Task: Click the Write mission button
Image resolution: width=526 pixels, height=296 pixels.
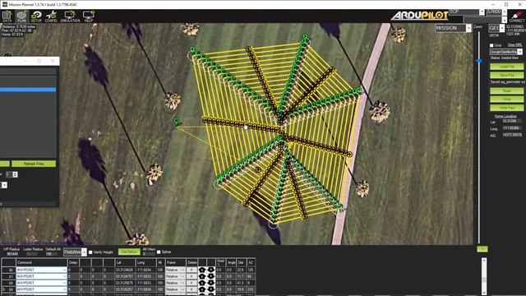Action: coord(506,99)
